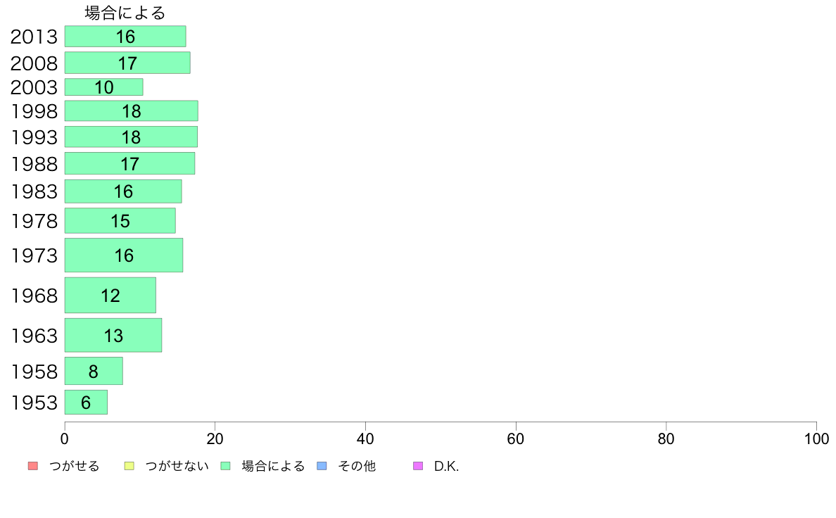The width and height of the screenshot is (836, 518).
Task: Select the 1958 bar showing 8
Action: pyautogui.click(x=94, y=371)
